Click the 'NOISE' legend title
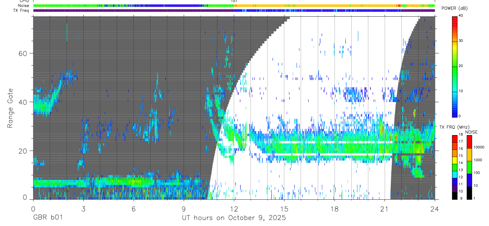 471,132
